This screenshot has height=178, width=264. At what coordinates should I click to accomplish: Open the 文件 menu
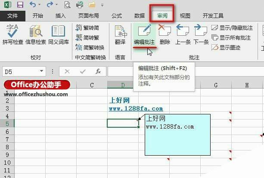(12, 16)
